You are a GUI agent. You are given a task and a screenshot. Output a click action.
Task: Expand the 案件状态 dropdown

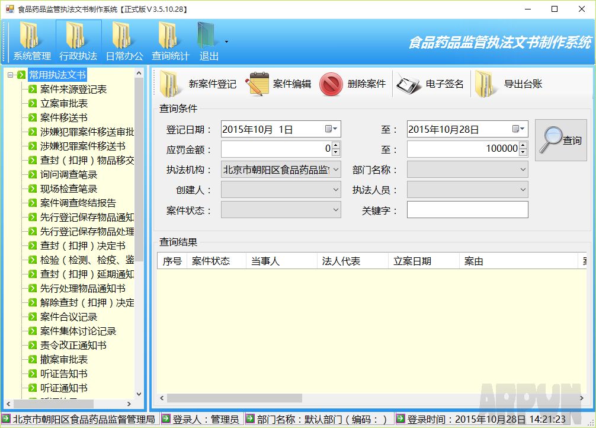335,209
